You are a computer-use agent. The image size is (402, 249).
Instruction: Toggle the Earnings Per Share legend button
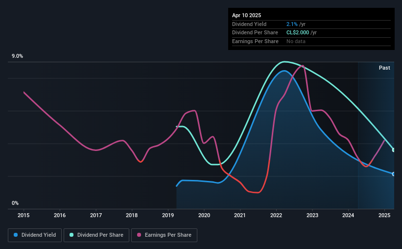(x=164, y=235)
